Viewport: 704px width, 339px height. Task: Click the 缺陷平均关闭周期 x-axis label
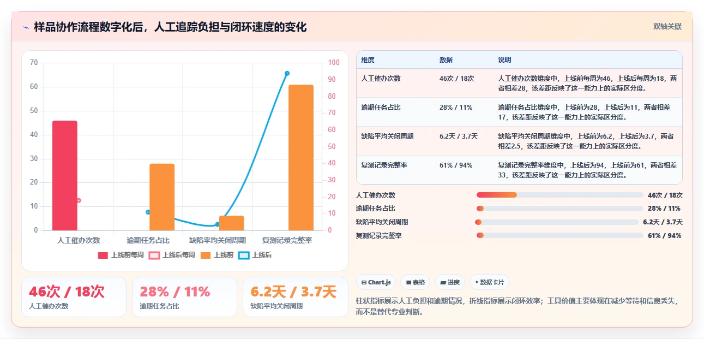pyautogui.click(x=218, y=240)
